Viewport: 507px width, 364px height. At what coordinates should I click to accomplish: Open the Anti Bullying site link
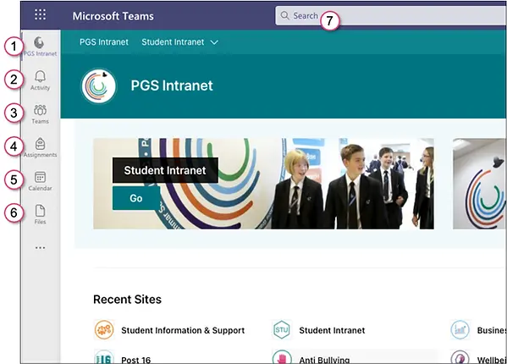(x=324, y=360)
